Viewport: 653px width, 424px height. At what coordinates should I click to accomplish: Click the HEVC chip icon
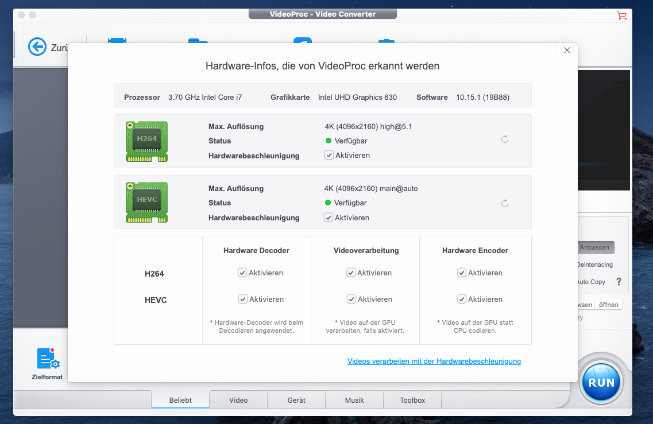click(x=146, y=202)
